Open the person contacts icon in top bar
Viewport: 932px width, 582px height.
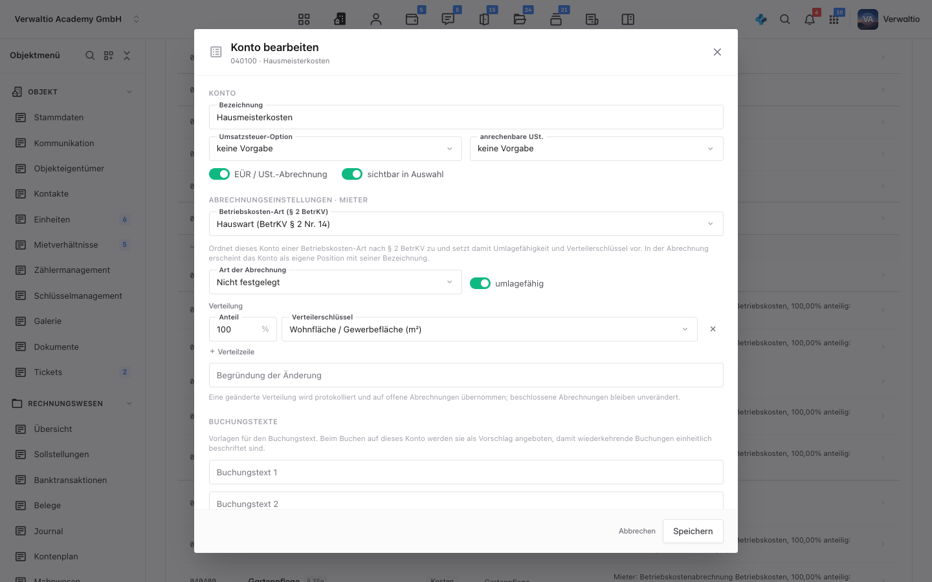click(x=376, y=19)
